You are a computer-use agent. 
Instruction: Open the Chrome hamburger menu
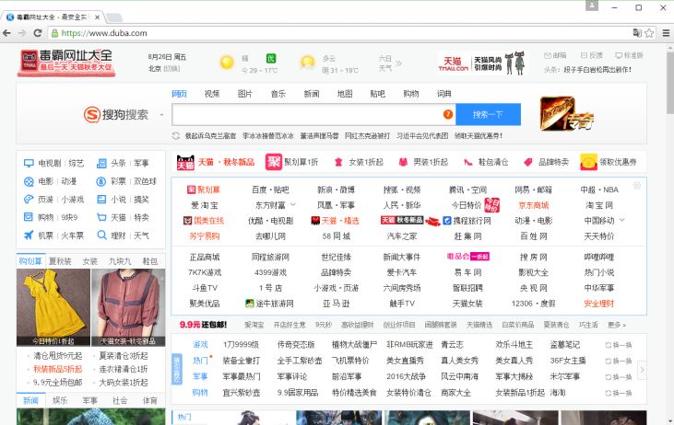point(665,33)
